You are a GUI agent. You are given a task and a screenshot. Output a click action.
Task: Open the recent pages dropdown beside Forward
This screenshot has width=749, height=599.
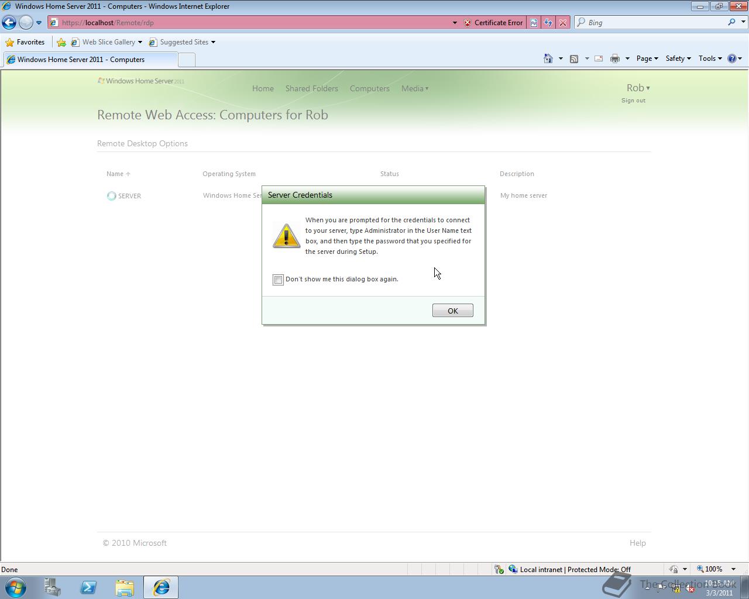(x=39, y=23)
